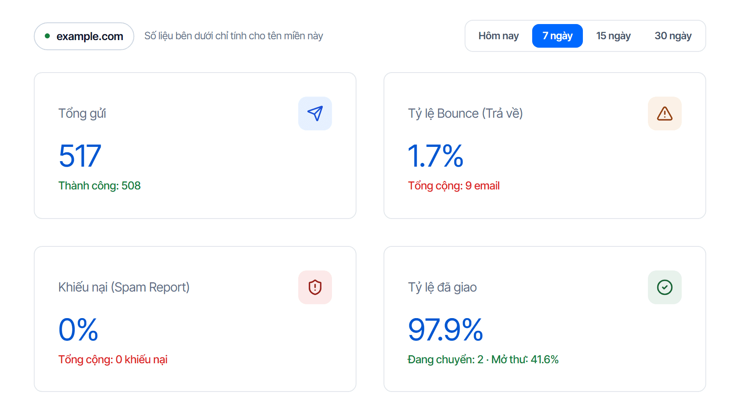Click the Thành công: 508 text
The height and width of the screenshot is (416, 740).
[99, 186]
